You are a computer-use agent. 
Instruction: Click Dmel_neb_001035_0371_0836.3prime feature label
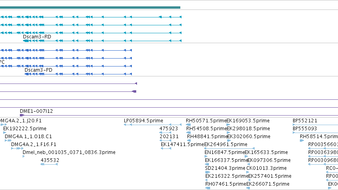pos(69,153)
